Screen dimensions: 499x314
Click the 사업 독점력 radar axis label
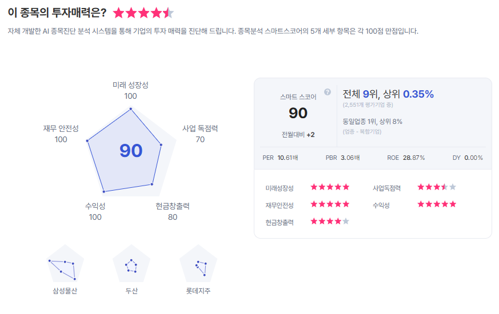(200, 128)
